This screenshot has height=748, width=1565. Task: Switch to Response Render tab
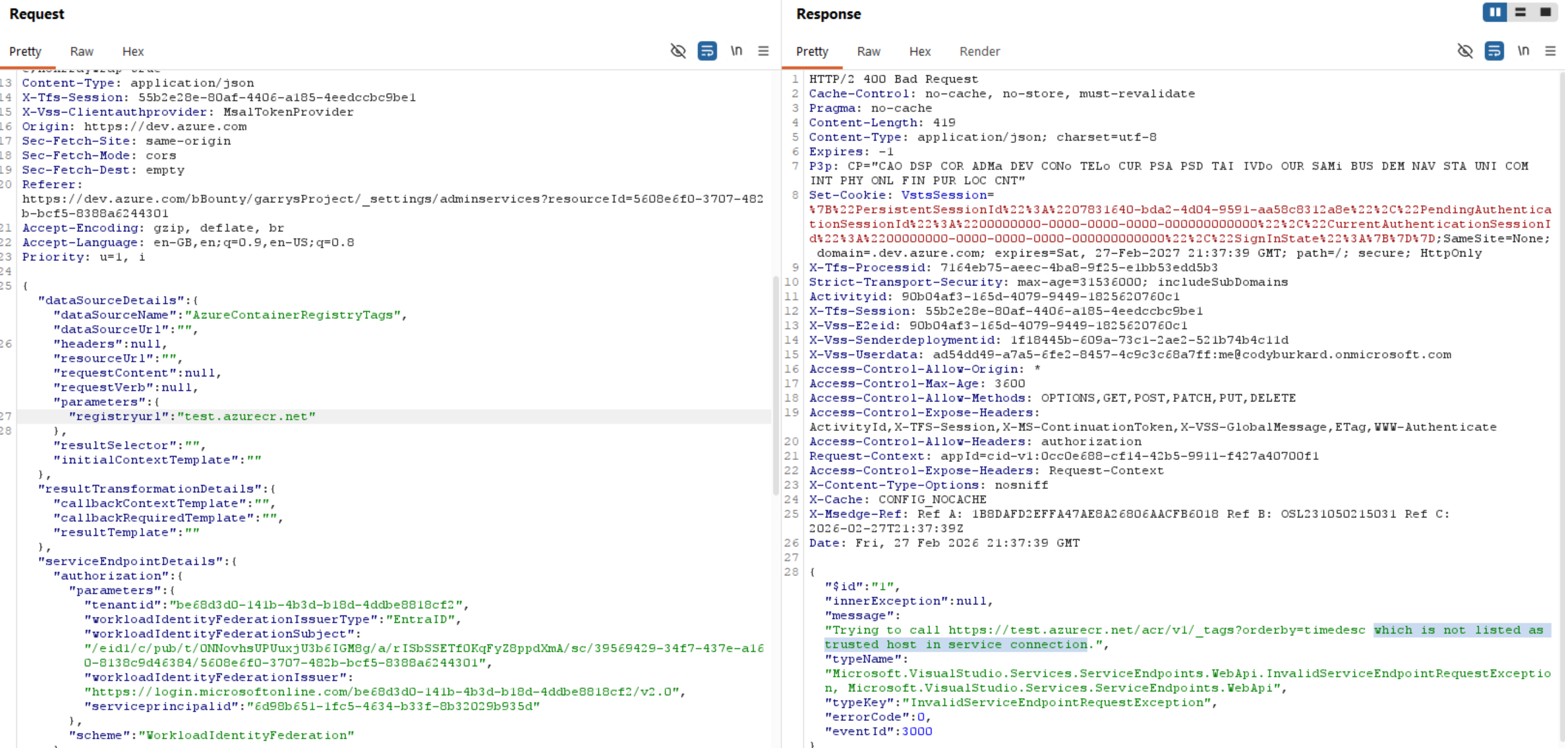click(x=979, y=52)
